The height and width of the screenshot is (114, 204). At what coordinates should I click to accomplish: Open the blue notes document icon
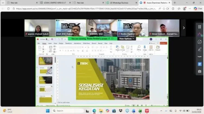click(200, 64)
